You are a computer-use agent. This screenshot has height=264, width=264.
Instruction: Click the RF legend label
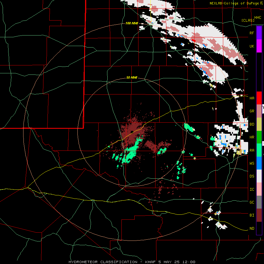click(252, 33)
